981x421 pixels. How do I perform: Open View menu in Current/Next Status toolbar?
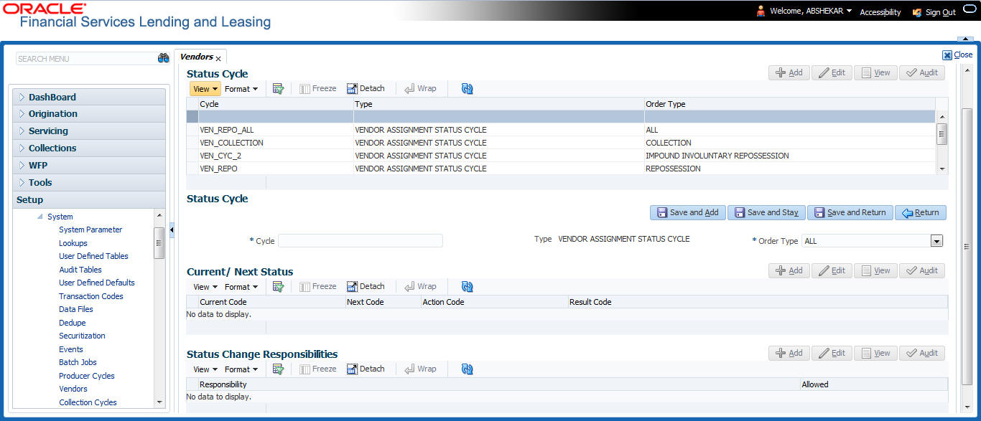[x=205, y=287]
